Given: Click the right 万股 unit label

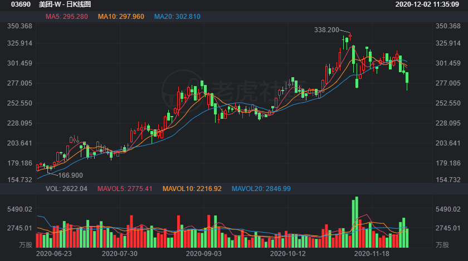Looking at the screenshot, I should point(442,245).
